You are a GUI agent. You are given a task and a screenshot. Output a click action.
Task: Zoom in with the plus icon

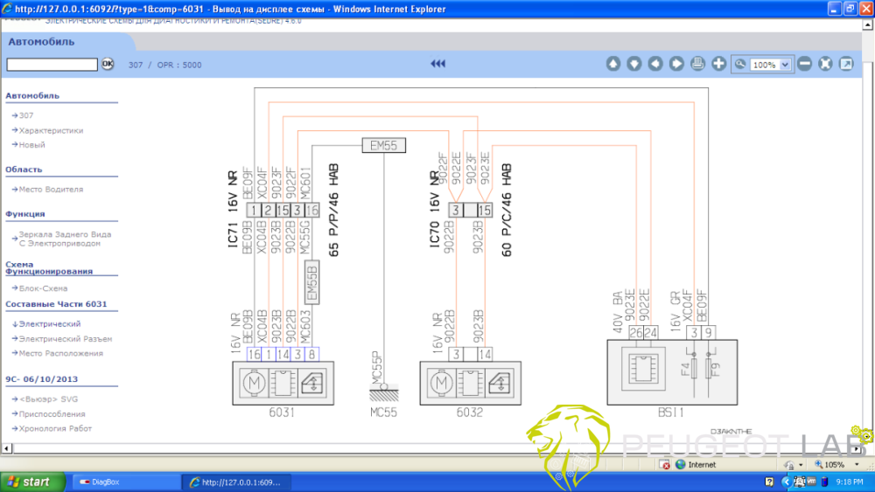(718, 64)
